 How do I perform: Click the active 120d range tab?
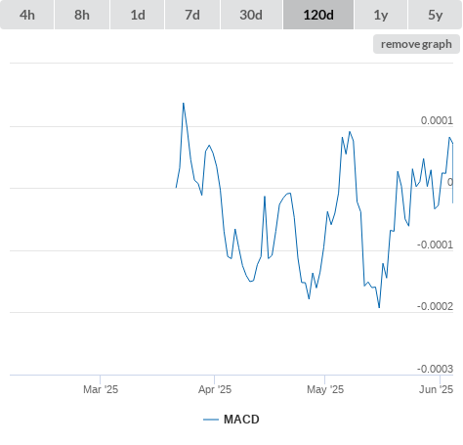[318, 15]
